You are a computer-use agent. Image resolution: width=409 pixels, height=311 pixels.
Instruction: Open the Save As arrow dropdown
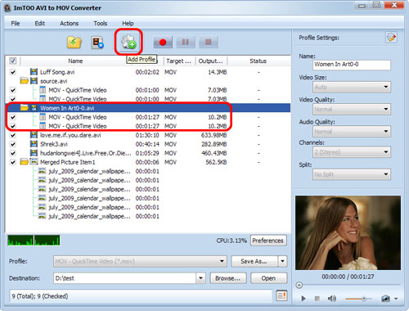click(282, 261)
